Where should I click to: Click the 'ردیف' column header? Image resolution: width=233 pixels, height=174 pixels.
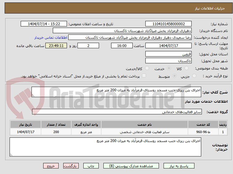(223, 125)
